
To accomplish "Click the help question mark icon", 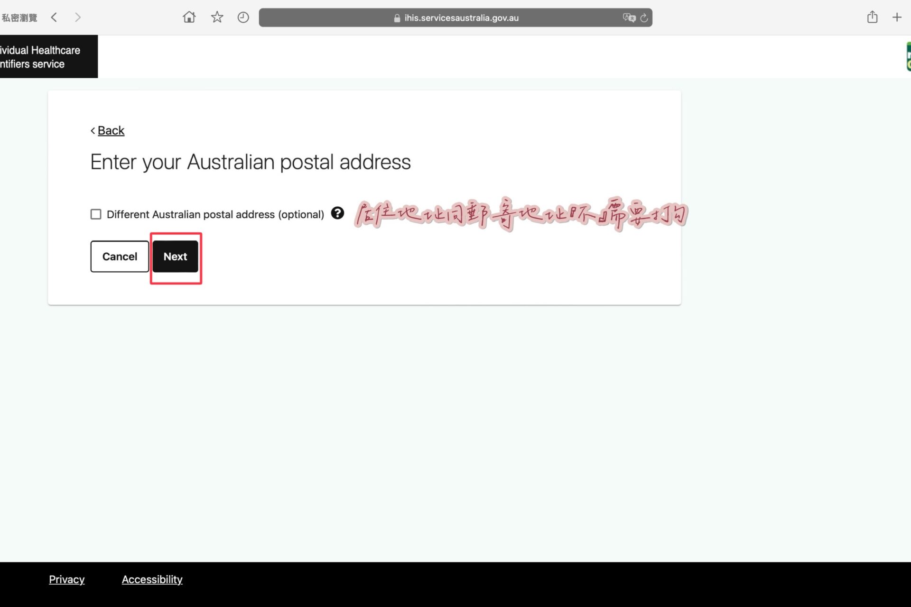I will pyautogui.click(x=337, y=213).
